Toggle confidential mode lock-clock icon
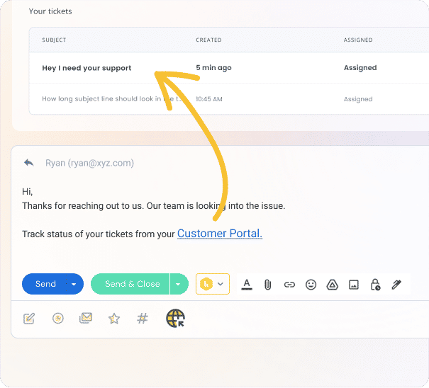429x388 pixels. (375, 285)
